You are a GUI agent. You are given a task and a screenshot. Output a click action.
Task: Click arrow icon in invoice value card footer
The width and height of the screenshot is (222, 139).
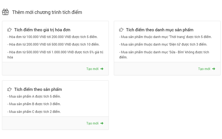(x=102, y=69)
